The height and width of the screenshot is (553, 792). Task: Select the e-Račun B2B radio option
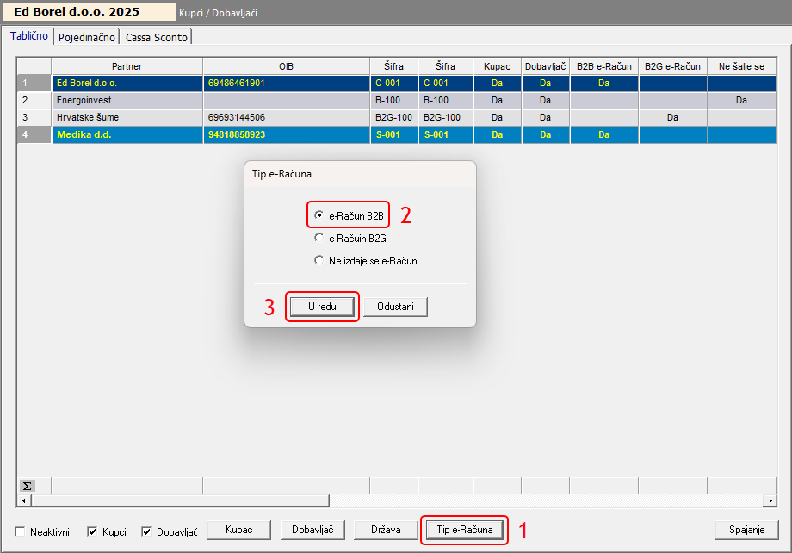[319, 215]
